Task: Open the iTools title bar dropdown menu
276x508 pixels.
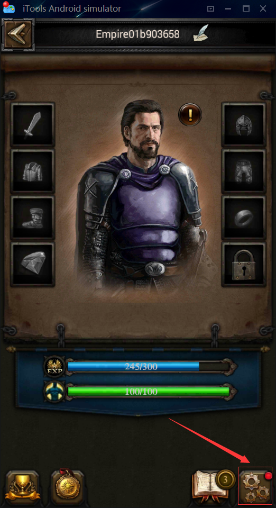Action: click(x=210, y=9)
